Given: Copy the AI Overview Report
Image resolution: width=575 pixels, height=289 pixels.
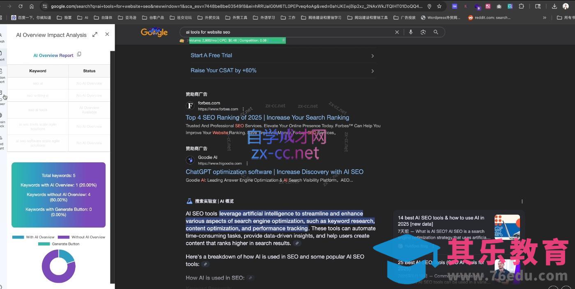Looking at the screenshot, I should tap(79, 55).
